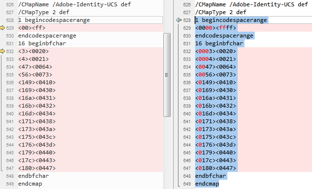Image resolution: width=312 pixels, height=189 pixels.
Task: Click '<180><0447>' in the left pane
Action: point(37,168)
